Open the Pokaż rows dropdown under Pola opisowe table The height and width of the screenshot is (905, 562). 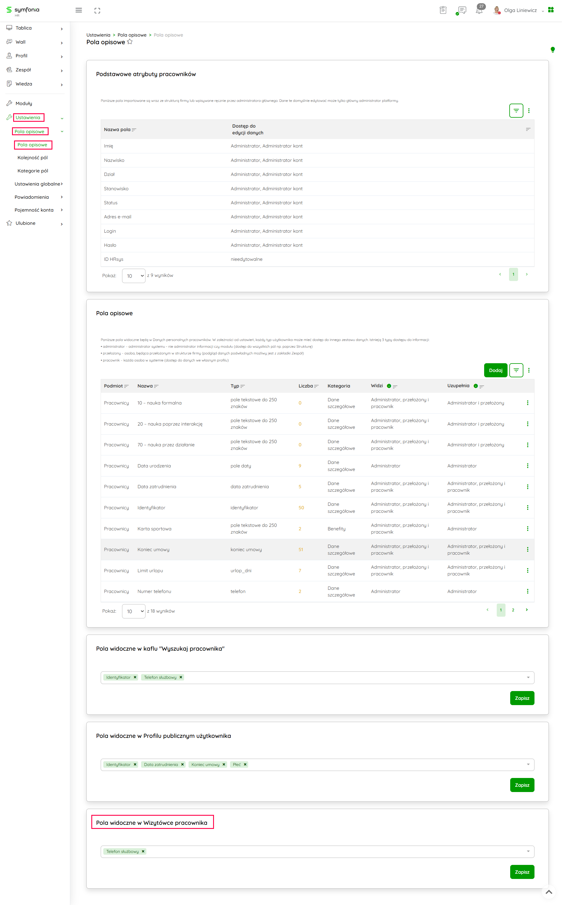pyautogui.click(x=134, y=611)
